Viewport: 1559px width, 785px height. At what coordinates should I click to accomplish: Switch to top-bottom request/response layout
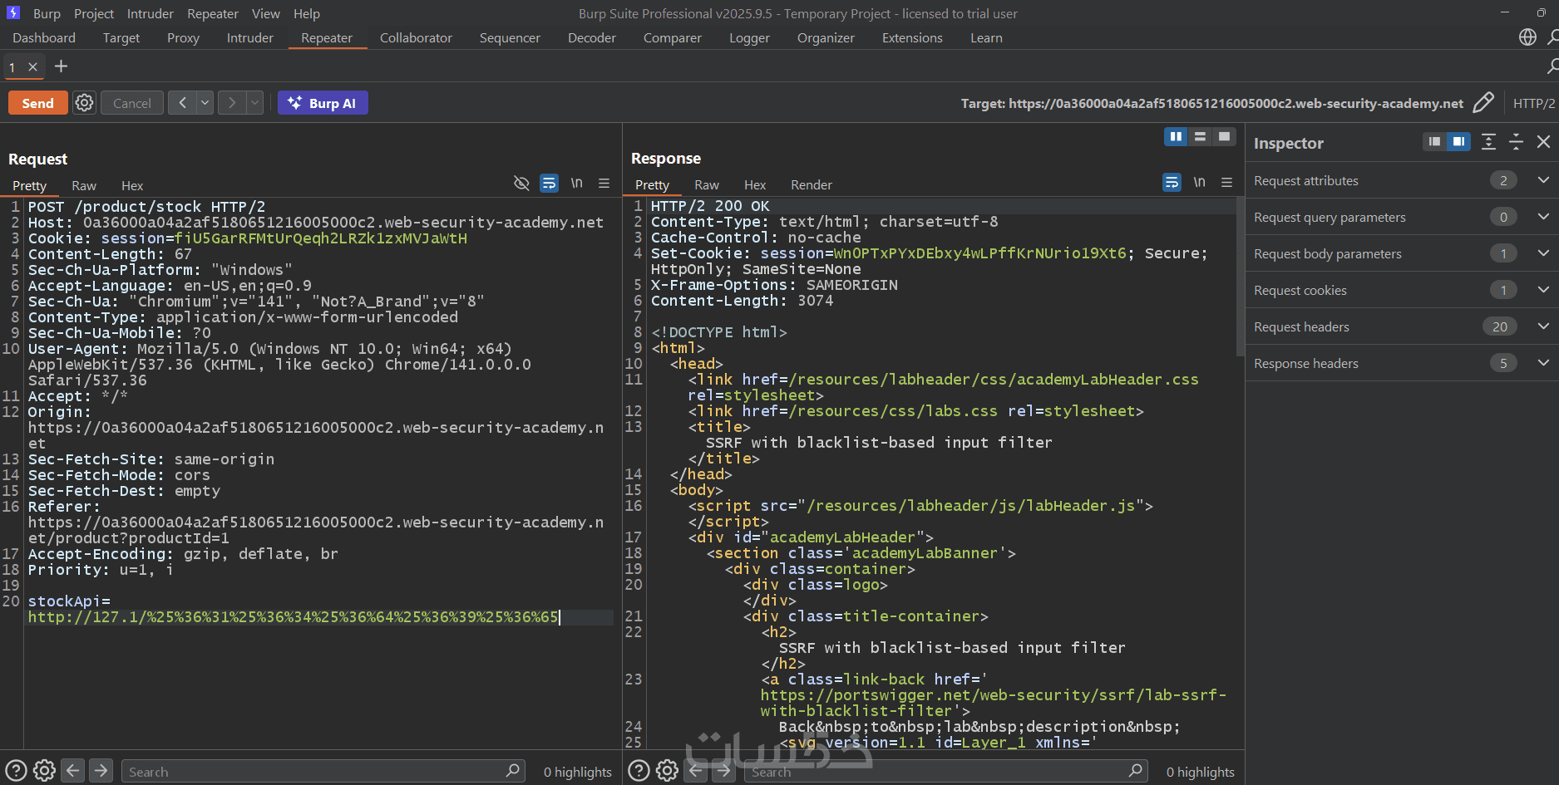(x=1200, y=137)
